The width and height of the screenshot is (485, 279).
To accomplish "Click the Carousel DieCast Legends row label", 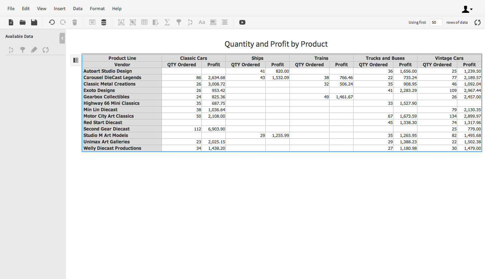I will click(x=122, y=77).
